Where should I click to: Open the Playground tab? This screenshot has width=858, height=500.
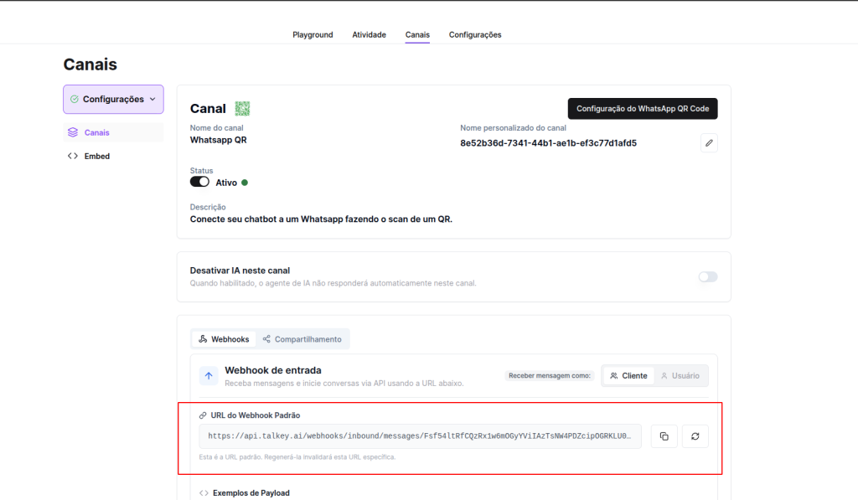(x=313, y=34)
